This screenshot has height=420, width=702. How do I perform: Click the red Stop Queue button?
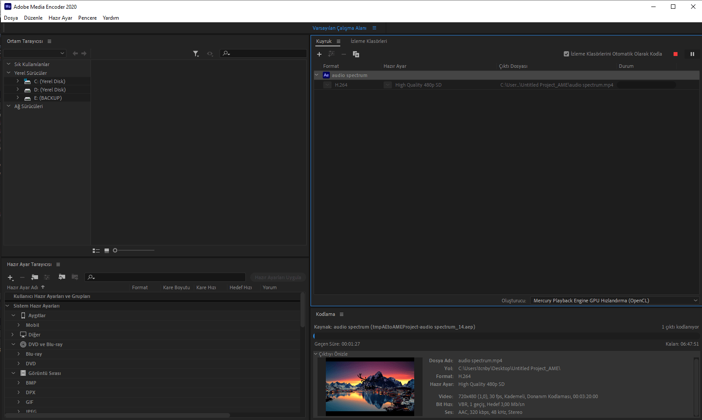pos(675,54)
